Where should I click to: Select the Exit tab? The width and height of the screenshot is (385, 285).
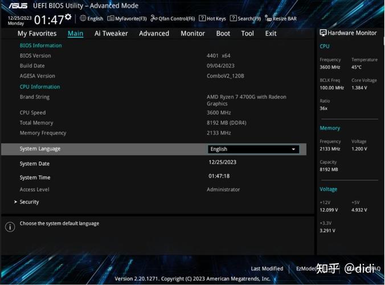(x=271, y=34)
